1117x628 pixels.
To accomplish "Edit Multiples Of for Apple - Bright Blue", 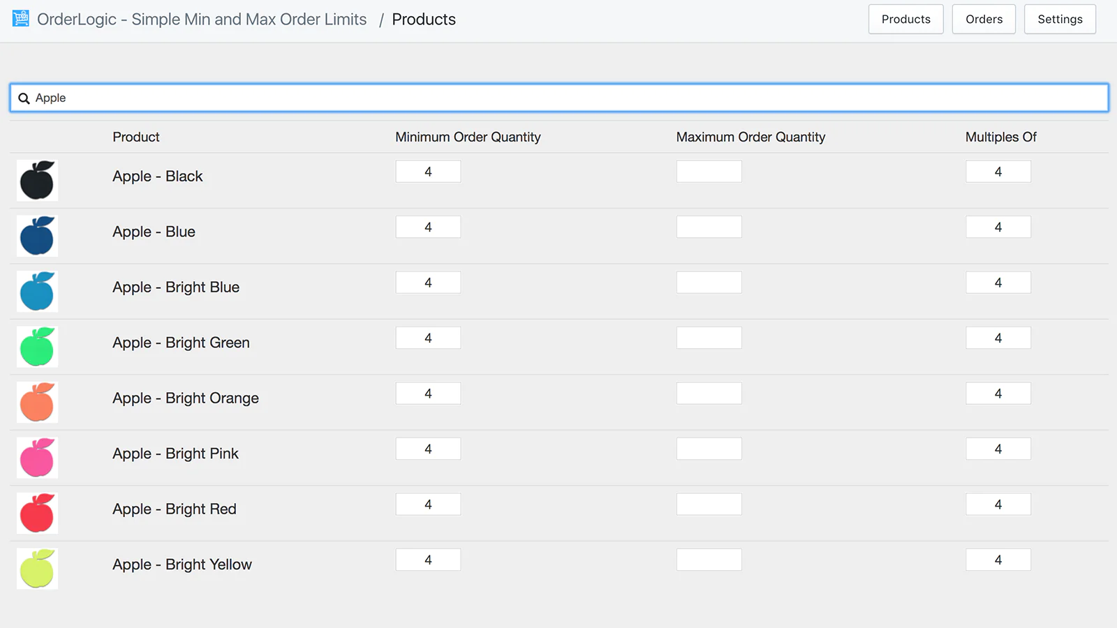I will tap(998, 283).
